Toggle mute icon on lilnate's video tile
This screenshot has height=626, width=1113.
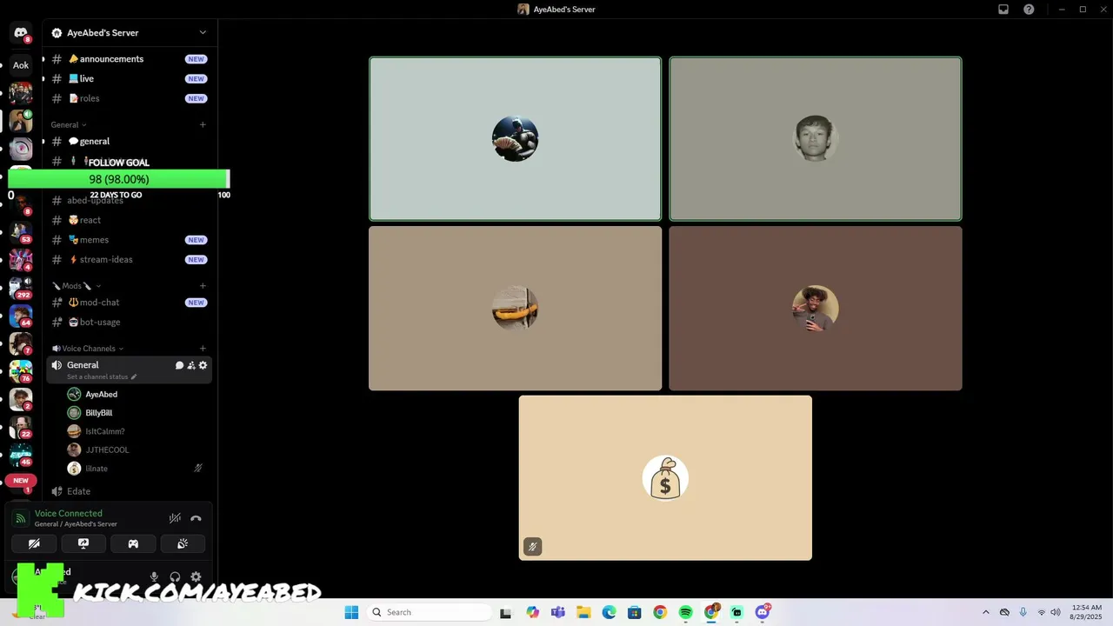pos(532,546)
